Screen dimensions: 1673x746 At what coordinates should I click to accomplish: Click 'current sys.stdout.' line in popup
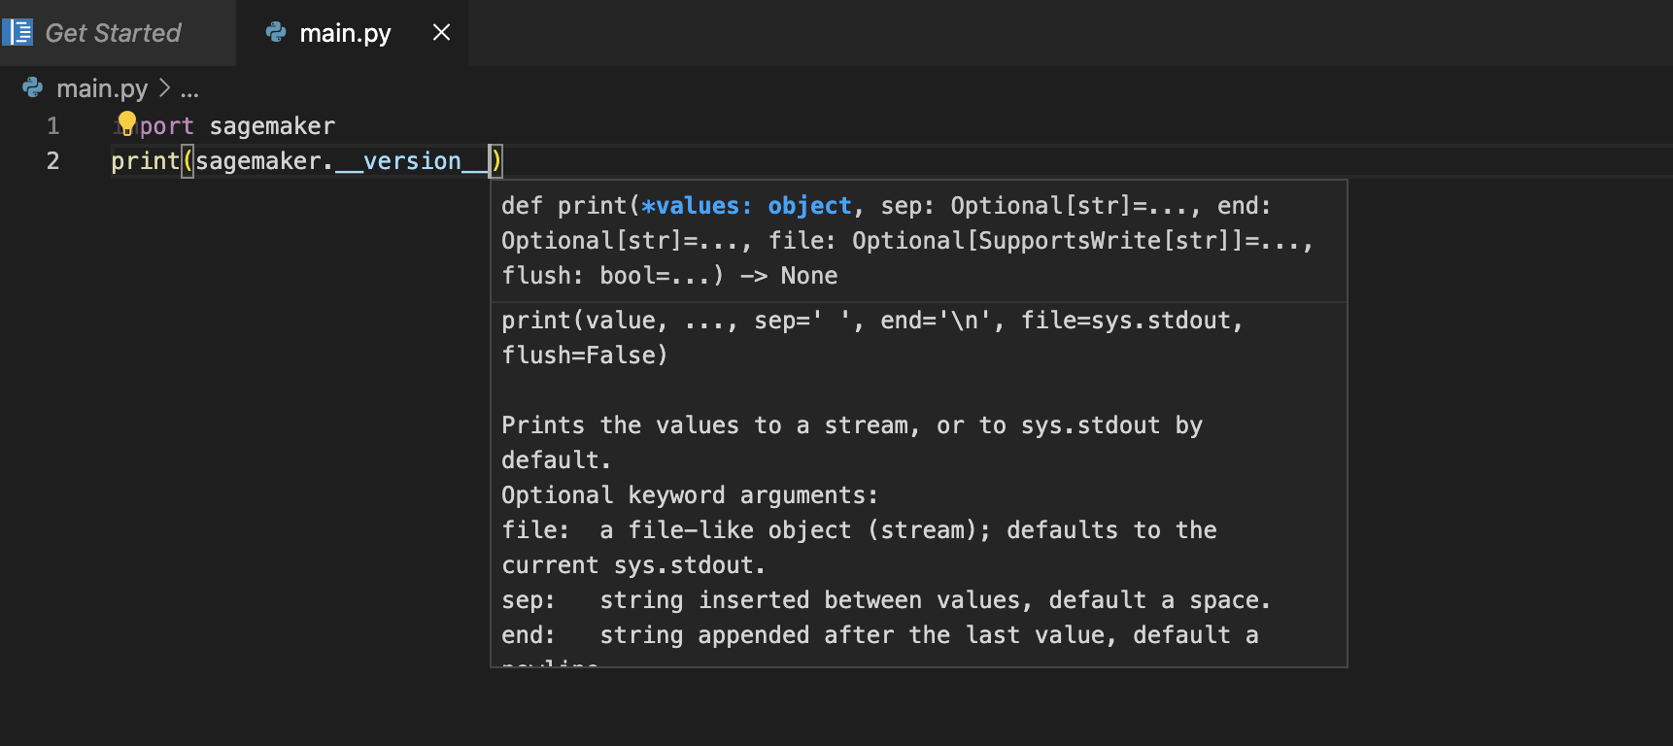[x=633, y=565]
